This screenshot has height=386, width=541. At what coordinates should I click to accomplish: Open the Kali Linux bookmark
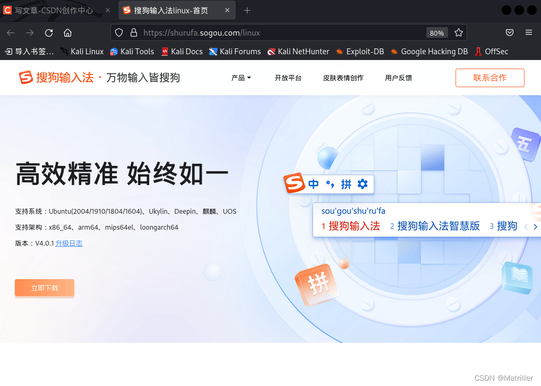coord(82,52)
